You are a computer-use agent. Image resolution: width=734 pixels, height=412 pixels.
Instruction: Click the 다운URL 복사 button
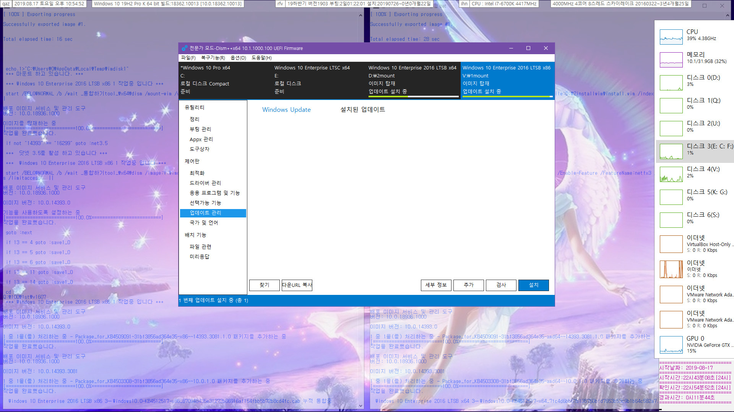click(297, 285)
